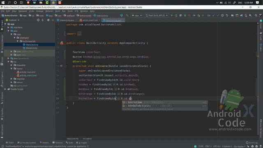Expand the manifests folder
Viewport: 263px width, 148px height.
point(8,28)
